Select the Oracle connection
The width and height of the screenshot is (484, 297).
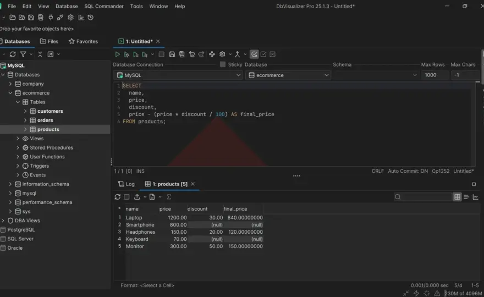[x=15, y=248]
